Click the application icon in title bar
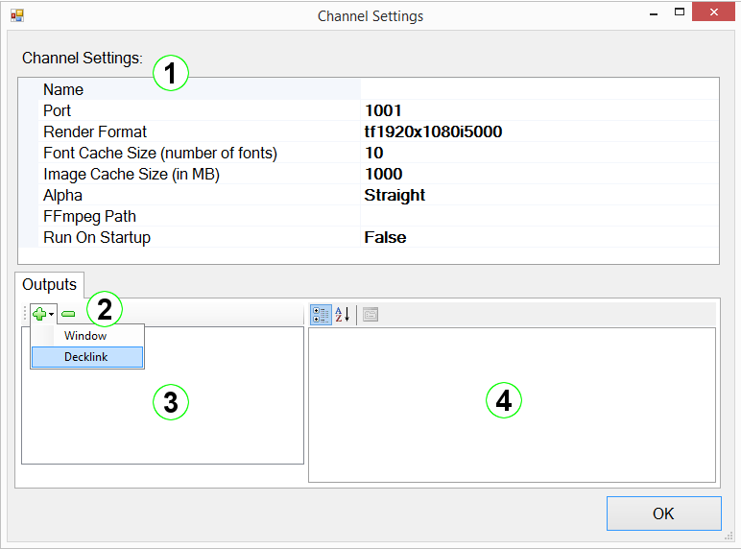 [16, 15]
